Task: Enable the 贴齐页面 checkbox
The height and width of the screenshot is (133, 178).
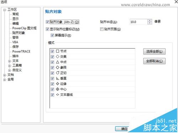Action: (101, 29)
